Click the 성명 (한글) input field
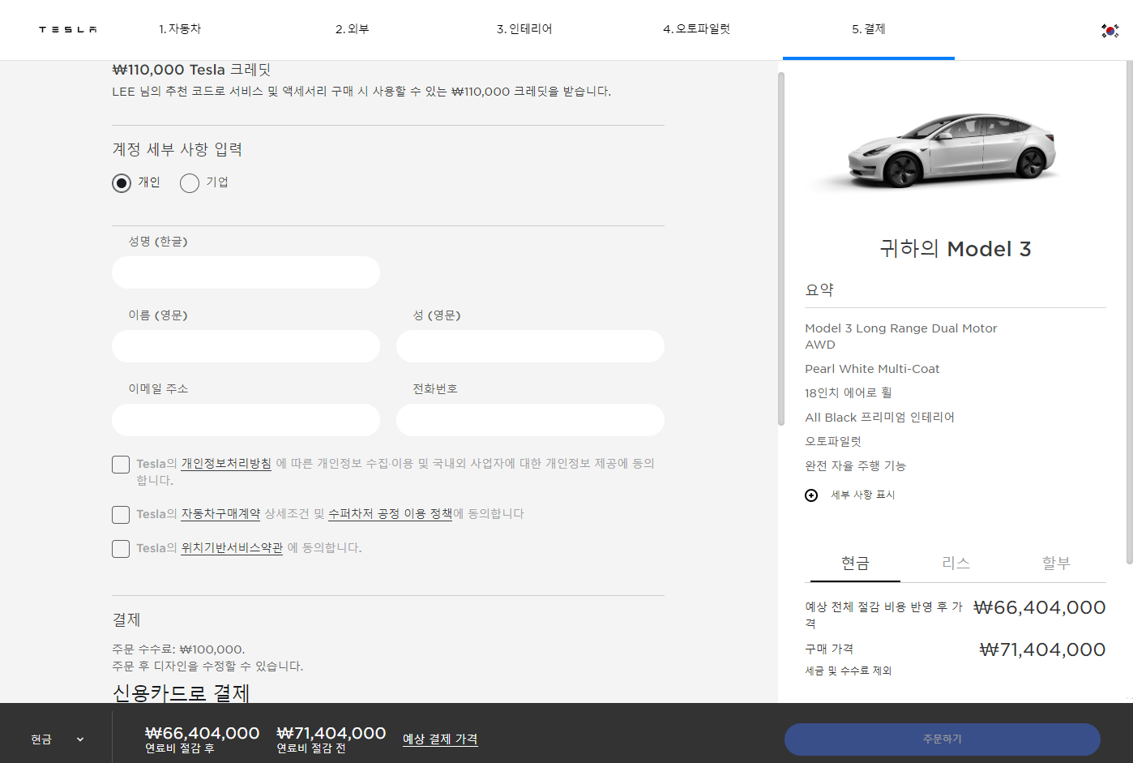1133x763 pixels. click(246, 272)
